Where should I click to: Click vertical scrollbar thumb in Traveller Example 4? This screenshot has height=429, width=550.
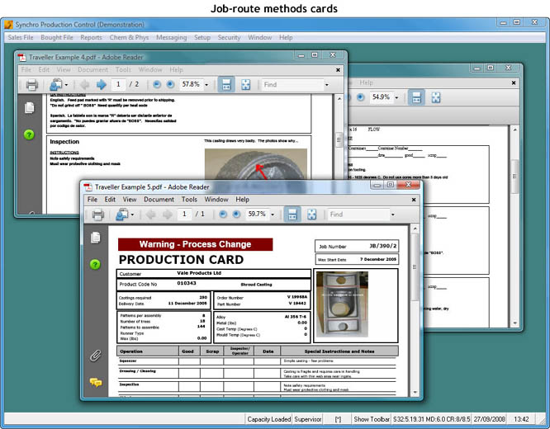point(339,140)
